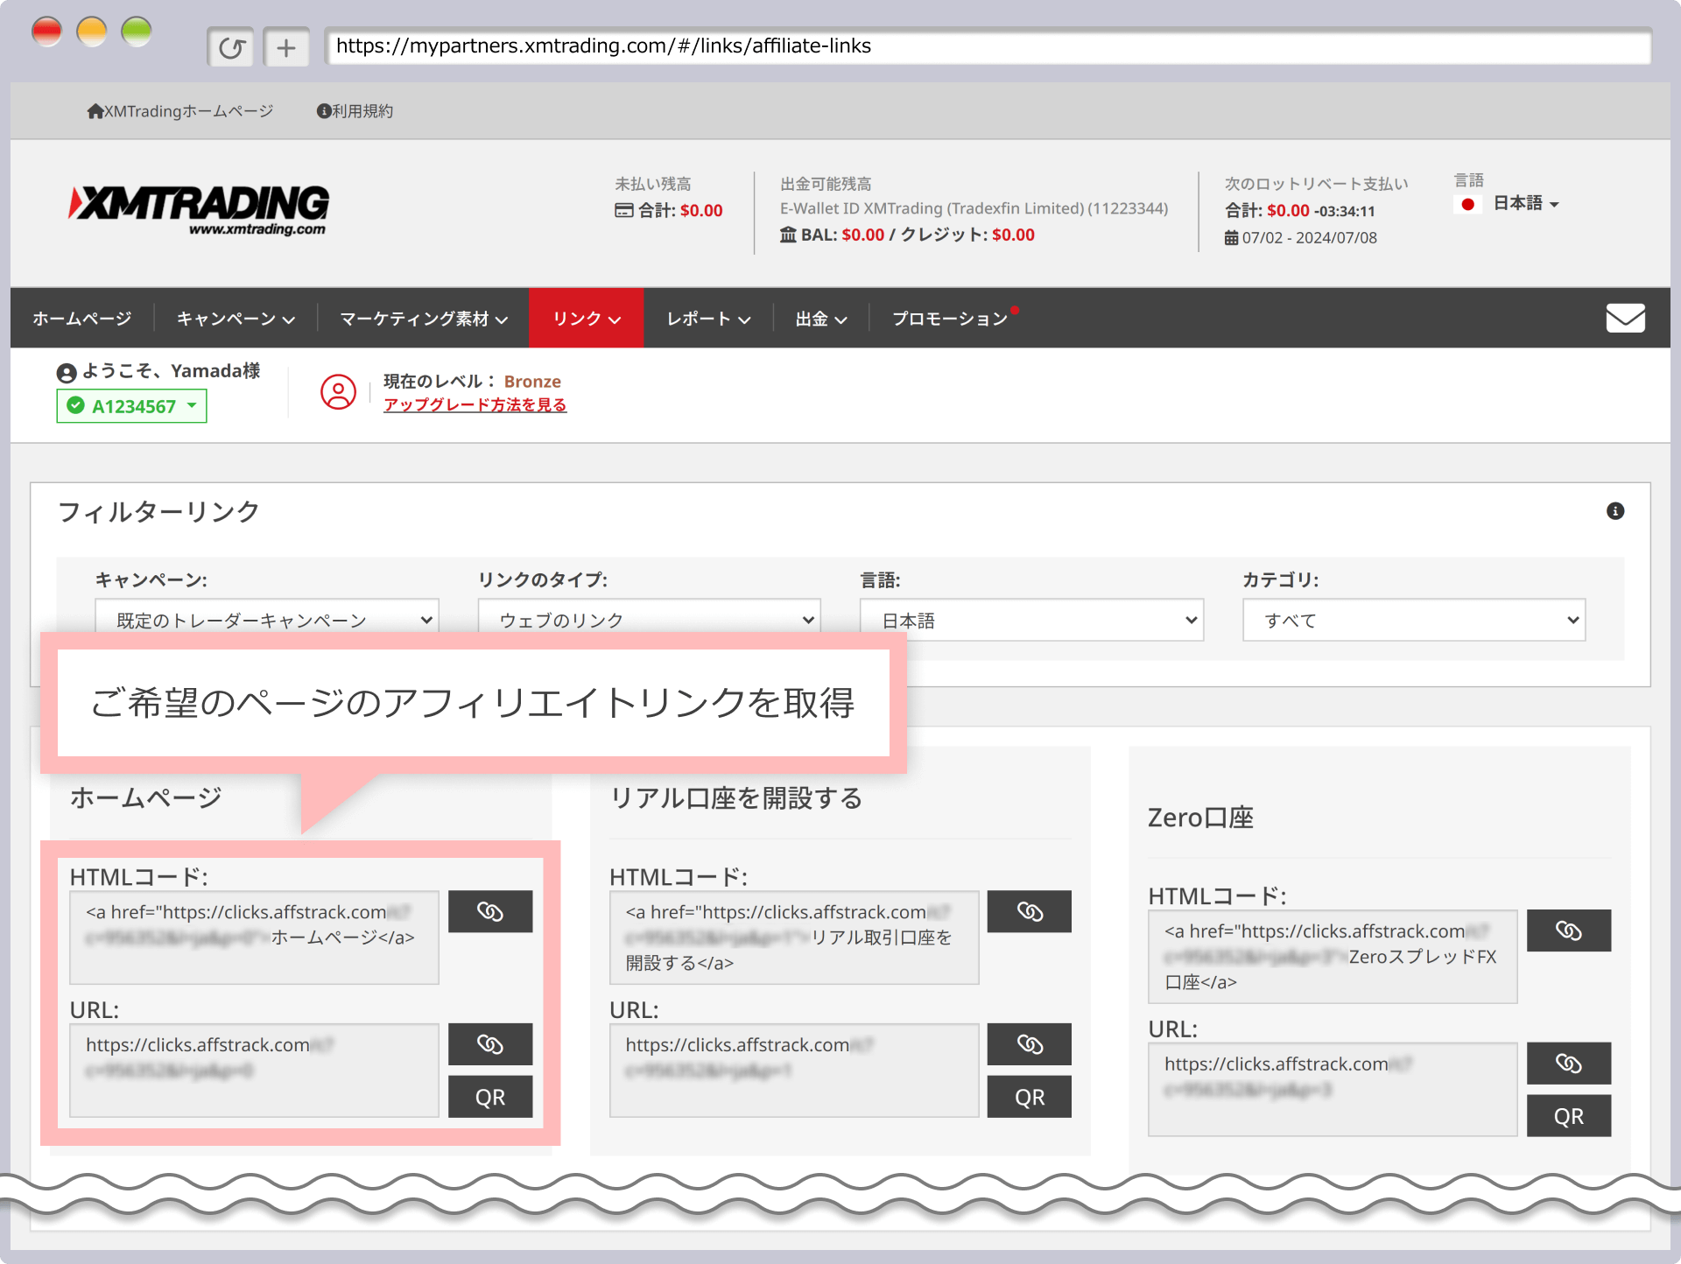Show QR code for ホームページ URL
This screenshot has width=1681, height=1264.
pyautogui.click(x=490, y=1097)
